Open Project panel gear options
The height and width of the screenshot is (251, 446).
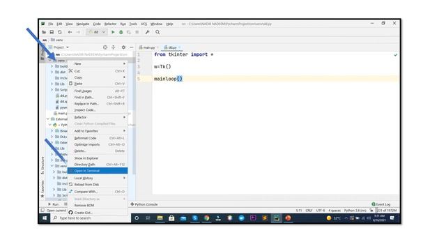click(x=123, y=47)
